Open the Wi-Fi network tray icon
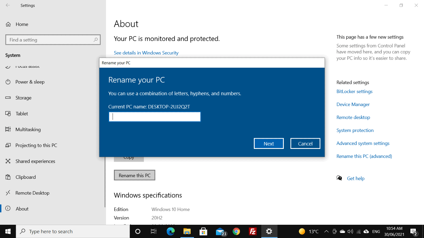The width and height of the screenshot is (424, 238). point(358,232)
